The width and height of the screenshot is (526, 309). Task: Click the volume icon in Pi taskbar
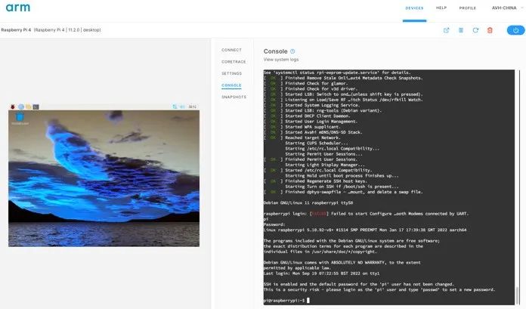point(182,107)
